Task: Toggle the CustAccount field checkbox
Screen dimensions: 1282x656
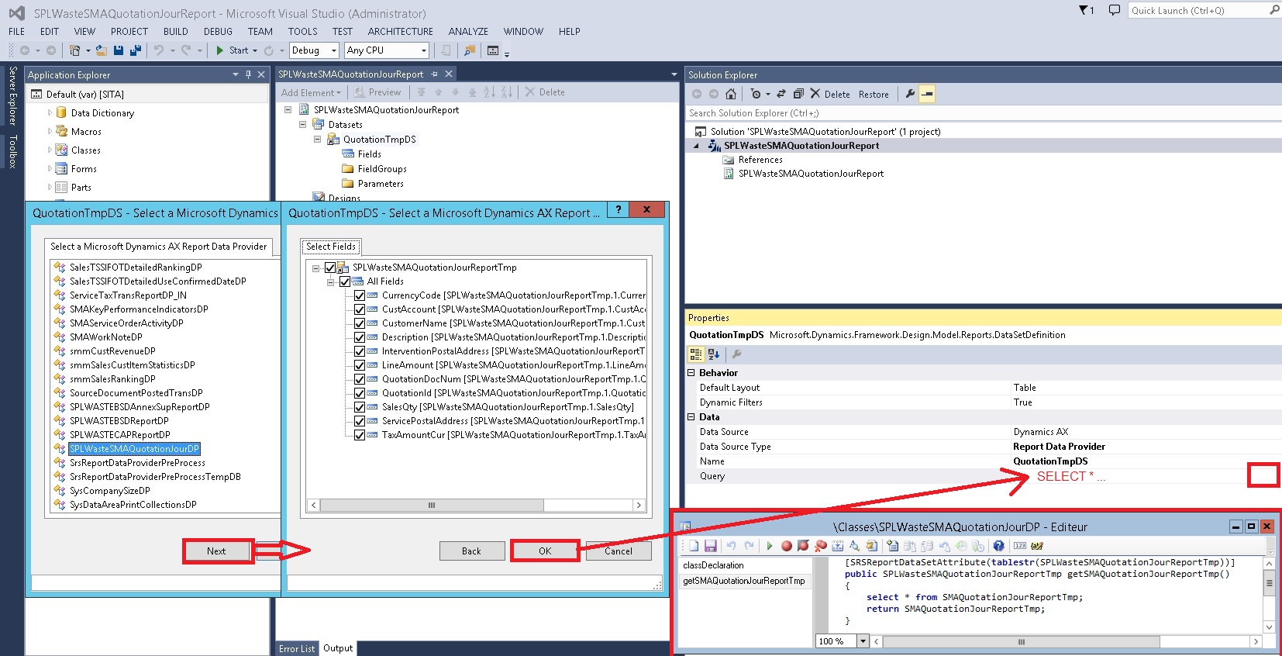Action: point(360,309)
